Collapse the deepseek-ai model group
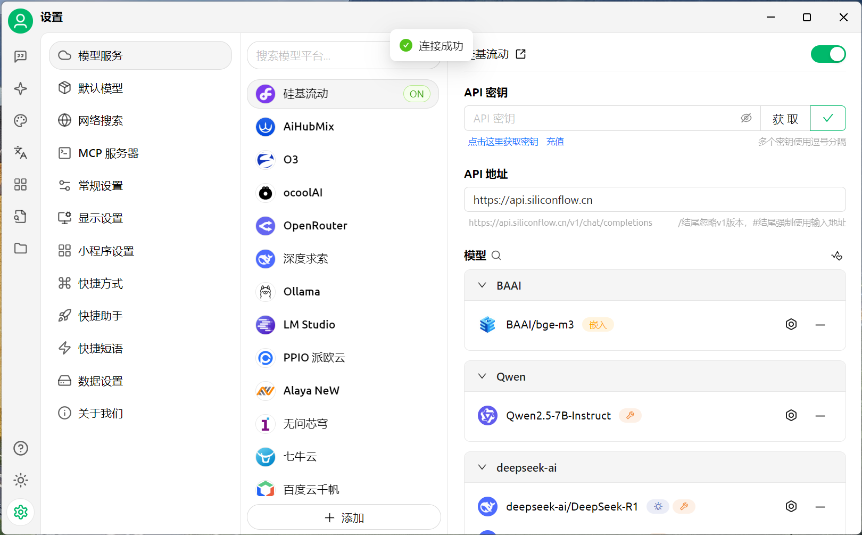The width and height of the screenshot is (862, 535). [x=483, y=467]
